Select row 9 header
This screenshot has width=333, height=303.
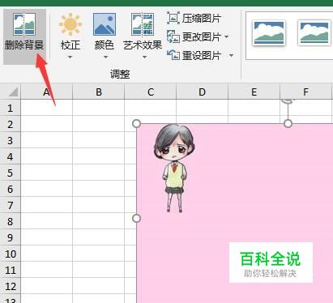pos(11,237)
